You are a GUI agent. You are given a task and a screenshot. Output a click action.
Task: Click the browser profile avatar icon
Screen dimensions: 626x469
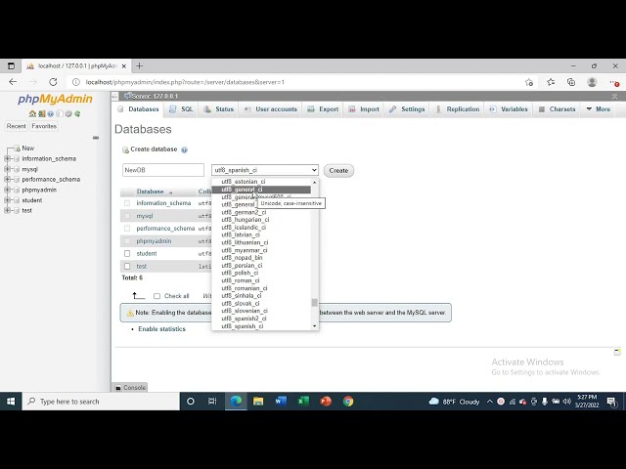592,82
